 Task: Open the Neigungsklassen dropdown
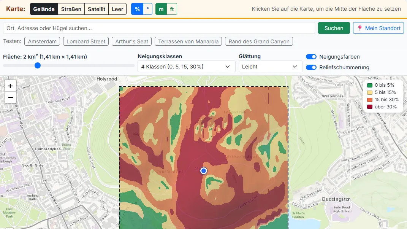pyautogui.click(x=186, y=67)
